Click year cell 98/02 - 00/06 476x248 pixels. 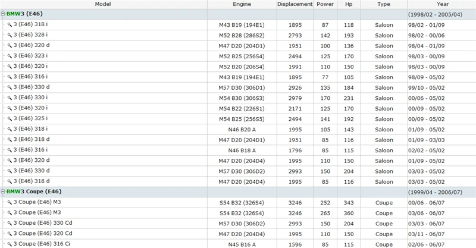[x=426, y=36]
